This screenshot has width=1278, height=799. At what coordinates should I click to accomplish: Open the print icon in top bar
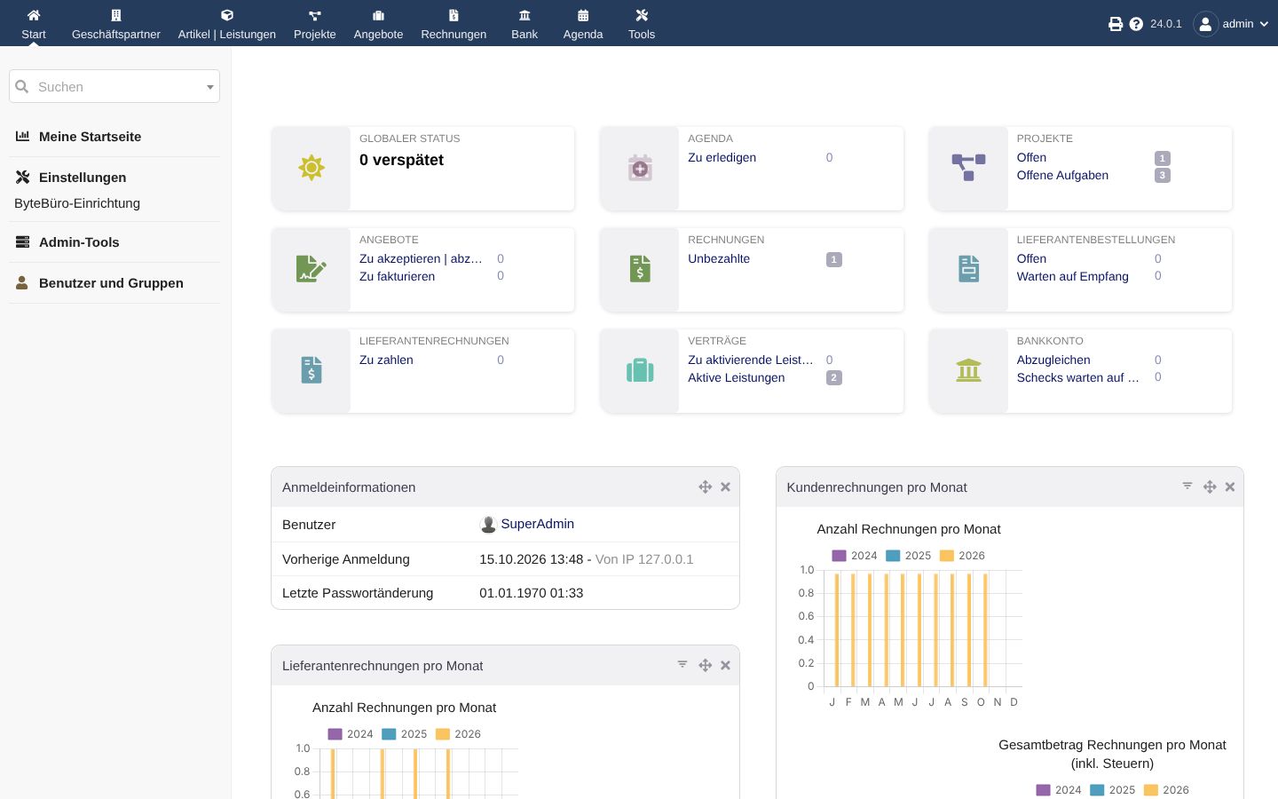click(1116, 24)
